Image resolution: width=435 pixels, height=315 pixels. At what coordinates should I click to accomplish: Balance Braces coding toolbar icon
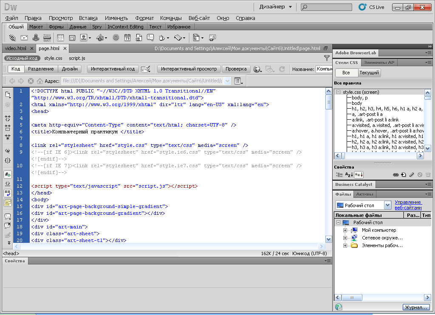point(8,160)
